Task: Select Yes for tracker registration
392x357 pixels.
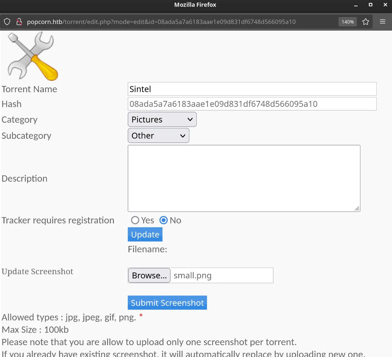Action: (x=135, y=220)
